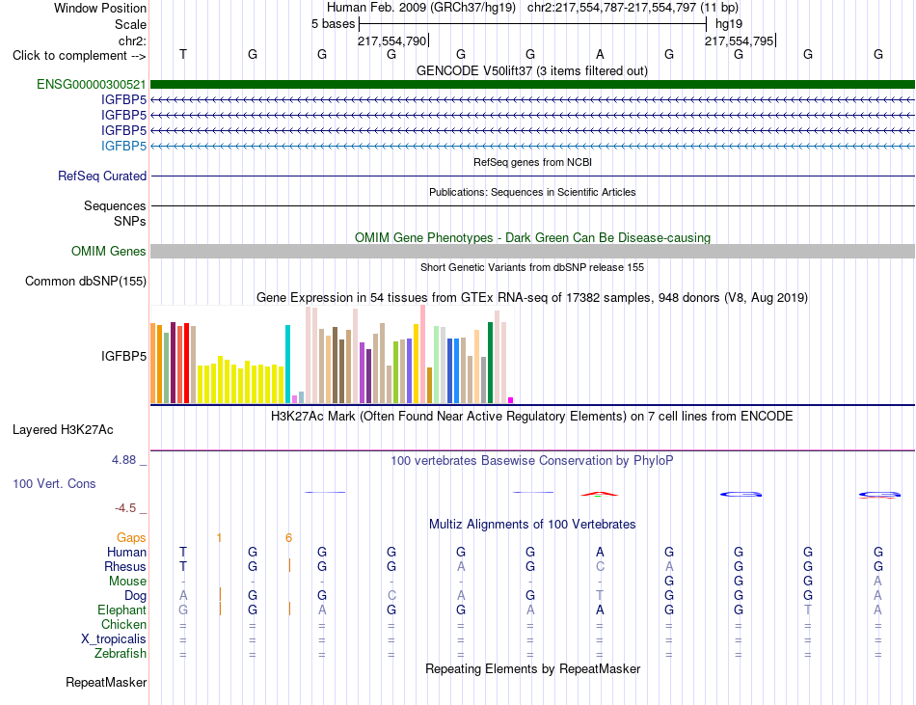Select the dark green ENSG00000300521 gene bar

[x=532, y=85]
